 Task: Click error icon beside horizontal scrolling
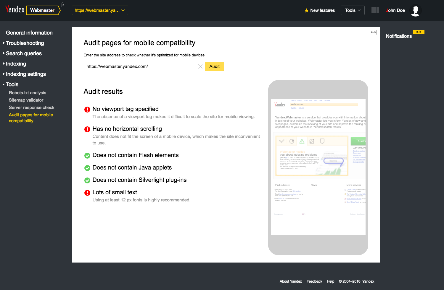[87, 129]
